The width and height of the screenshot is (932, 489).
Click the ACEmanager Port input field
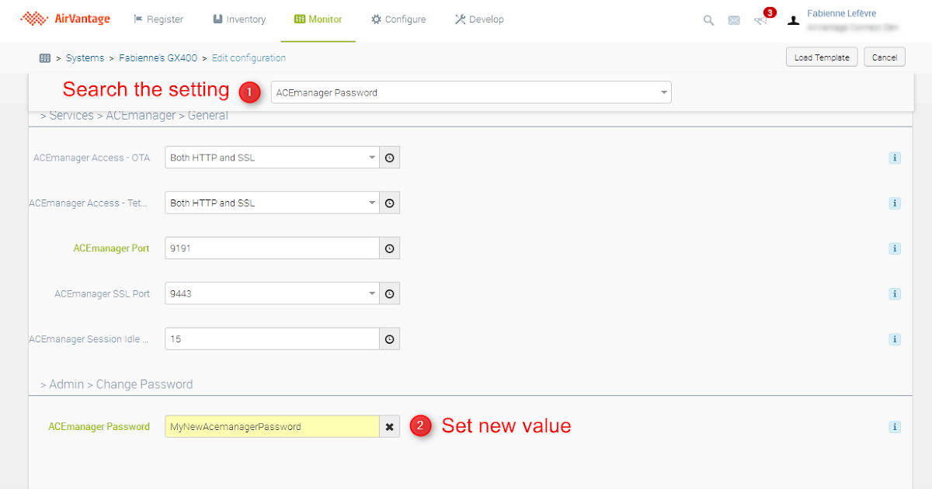pos(272,248)
